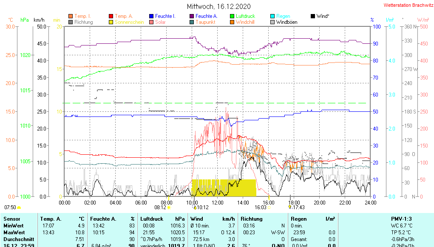Click the yellow sunshine bar in chart
This screenshot has width=434, height=247.
[x=224, y=187]
